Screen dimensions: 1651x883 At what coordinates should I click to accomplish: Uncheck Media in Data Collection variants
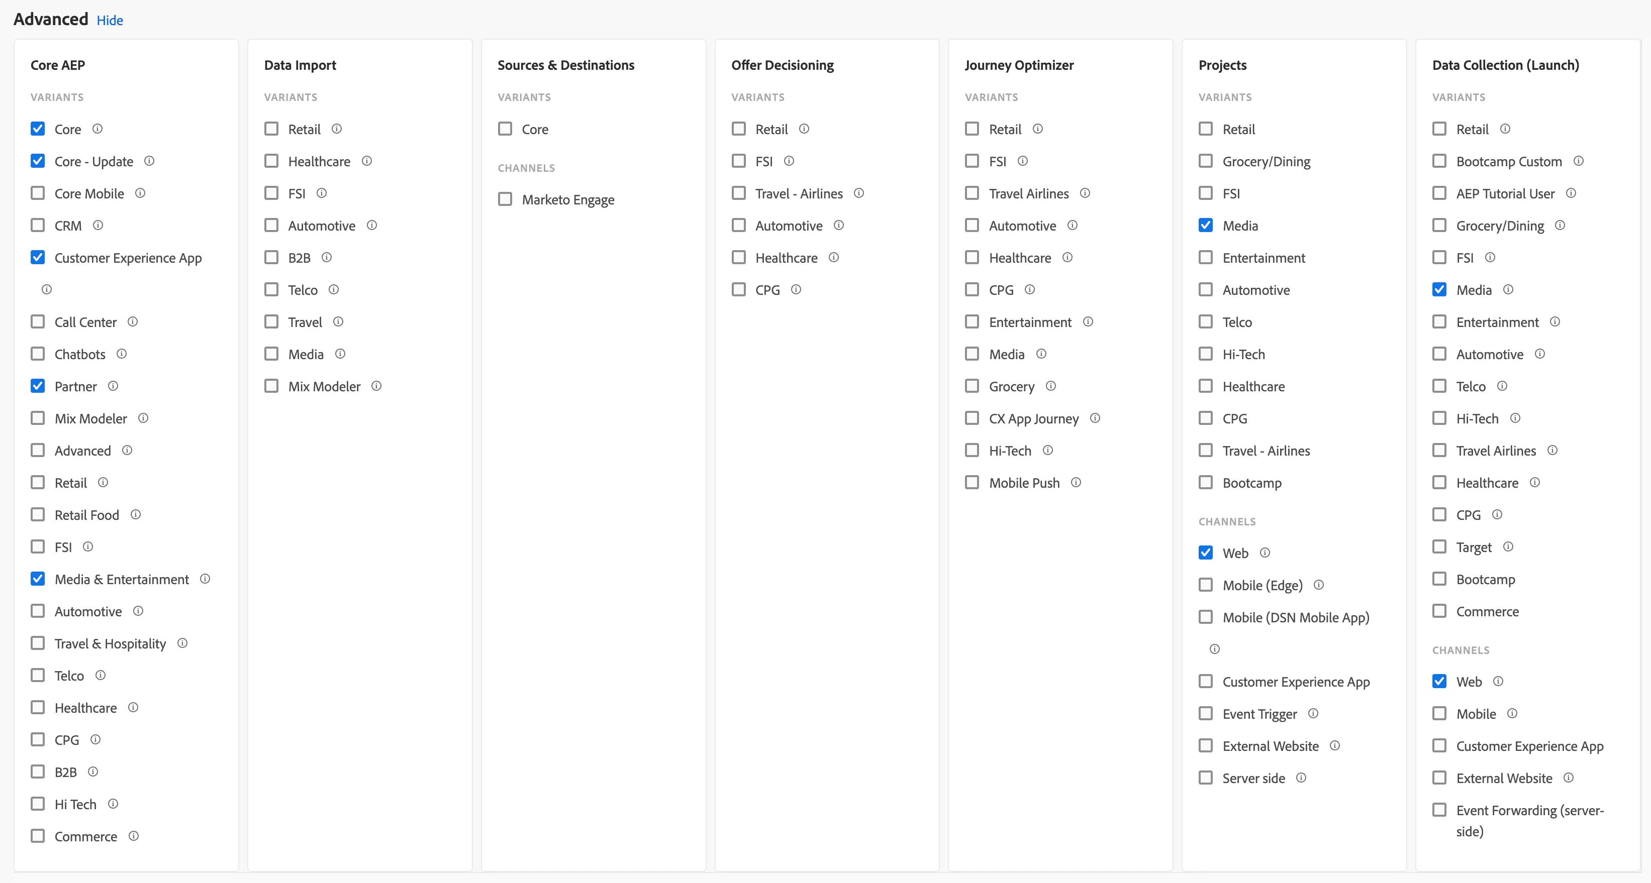click(1439, 289)
